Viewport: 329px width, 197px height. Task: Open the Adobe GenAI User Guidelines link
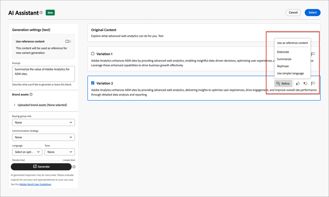click(35, 184)
